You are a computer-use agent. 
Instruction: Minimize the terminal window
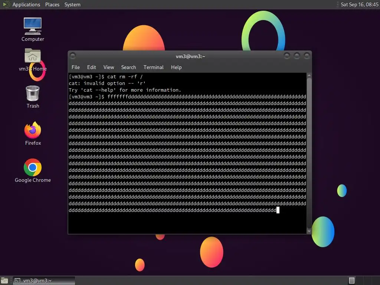[287, 56]
